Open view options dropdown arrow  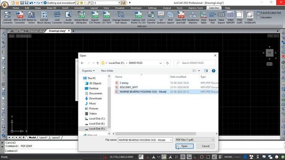(x=199, y=71)
